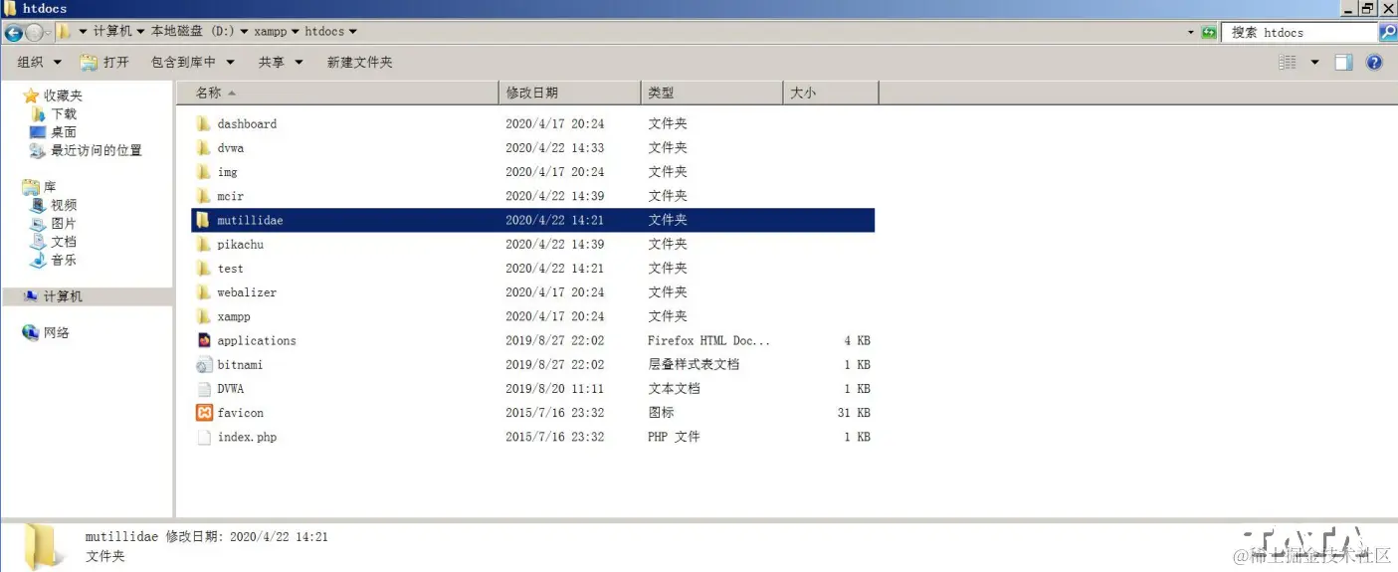The height and width of the screenshot is (572, 1398).
Task: Click the DVWA text document icon
Action: 204,389
